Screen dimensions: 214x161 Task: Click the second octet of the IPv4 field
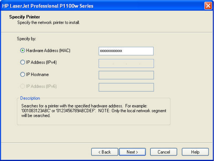[x=120, y=63]
